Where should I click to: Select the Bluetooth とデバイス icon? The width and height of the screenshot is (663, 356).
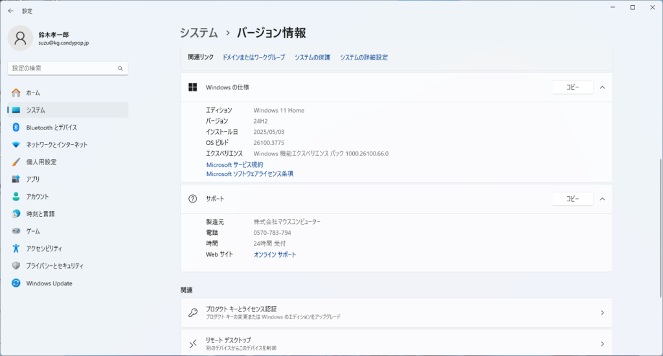[16, 128]
